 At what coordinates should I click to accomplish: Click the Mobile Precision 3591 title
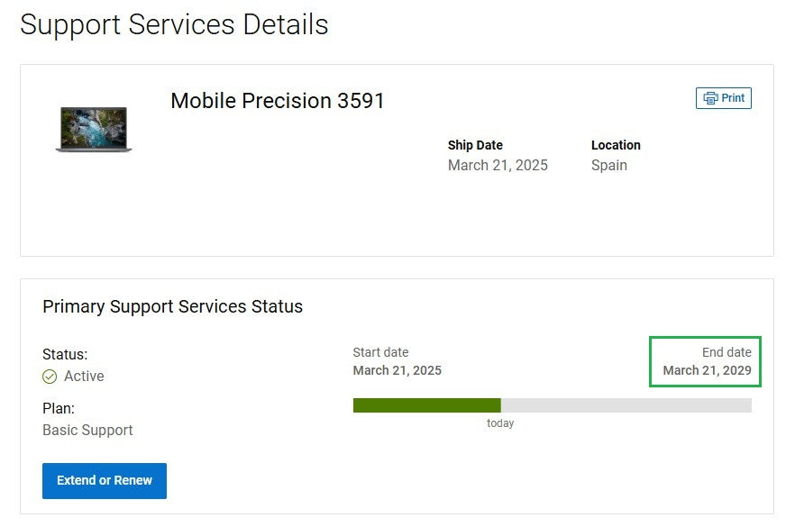tap(278, 100)
